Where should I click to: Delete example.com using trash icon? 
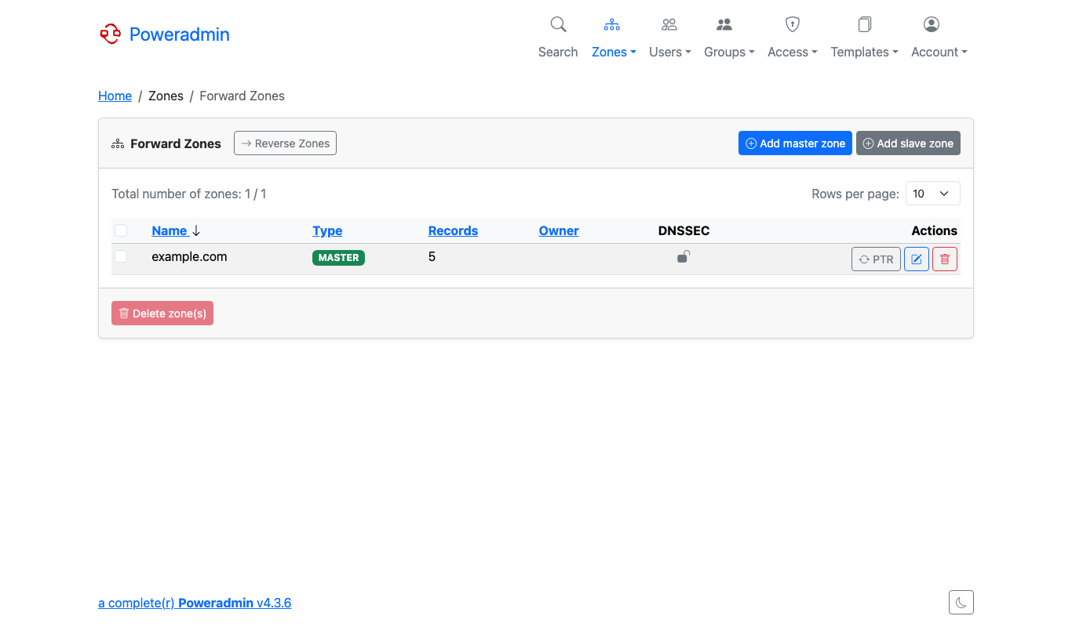[945, 259]
